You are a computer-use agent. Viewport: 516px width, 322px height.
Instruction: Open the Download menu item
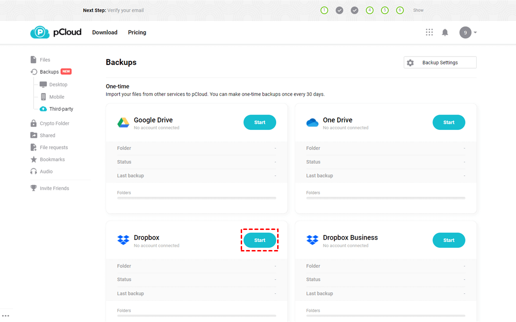tap(105, 32)
